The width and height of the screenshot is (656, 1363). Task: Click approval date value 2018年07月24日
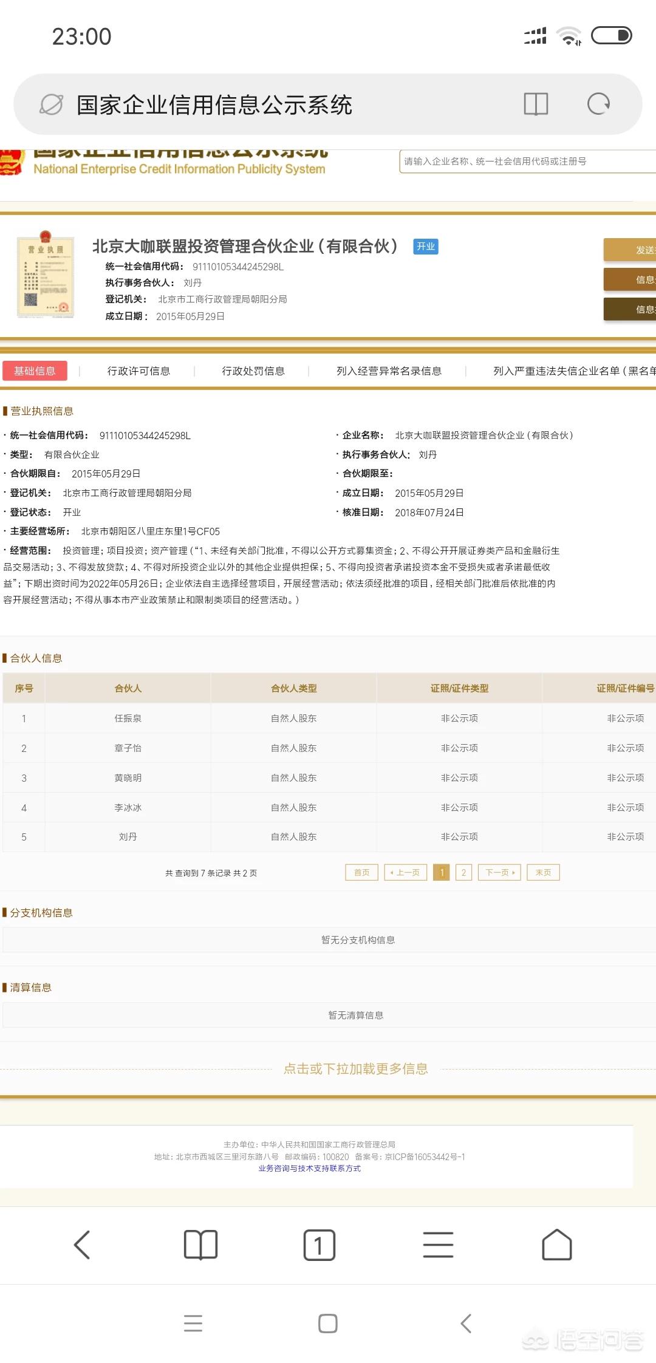click(429, 513)
